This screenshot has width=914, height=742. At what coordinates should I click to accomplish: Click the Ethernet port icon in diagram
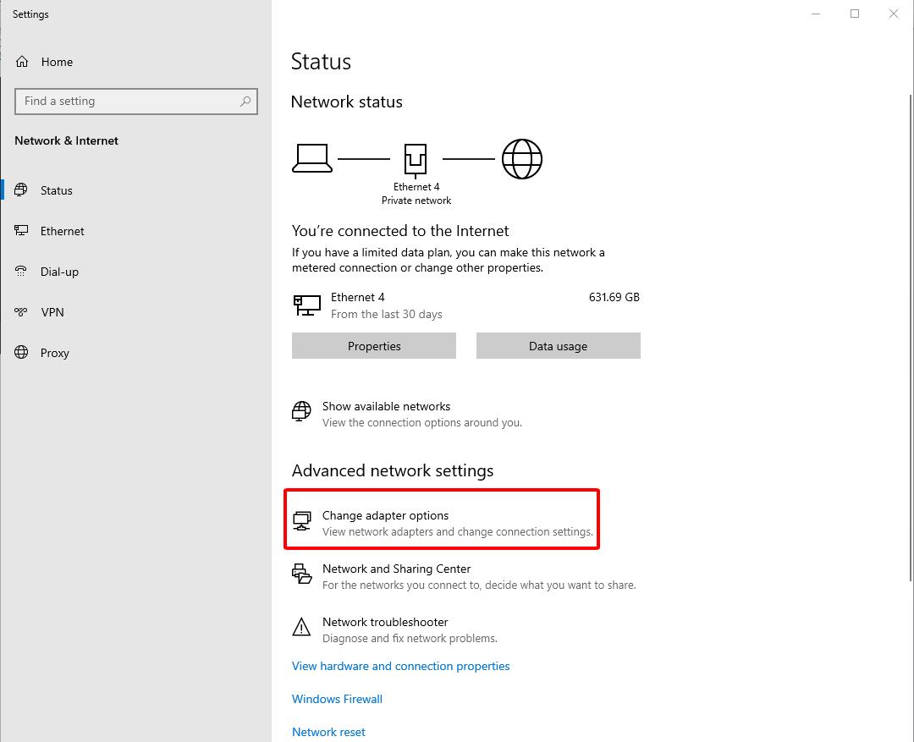416,160
